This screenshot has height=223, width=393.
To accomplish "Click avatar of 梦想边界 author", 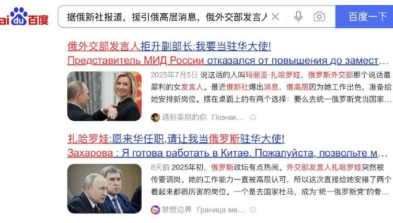I will tap(155, 210).
